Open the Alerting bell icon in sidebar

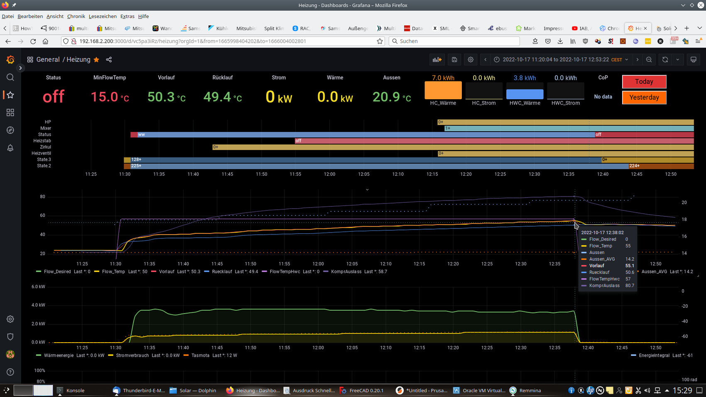10,148
